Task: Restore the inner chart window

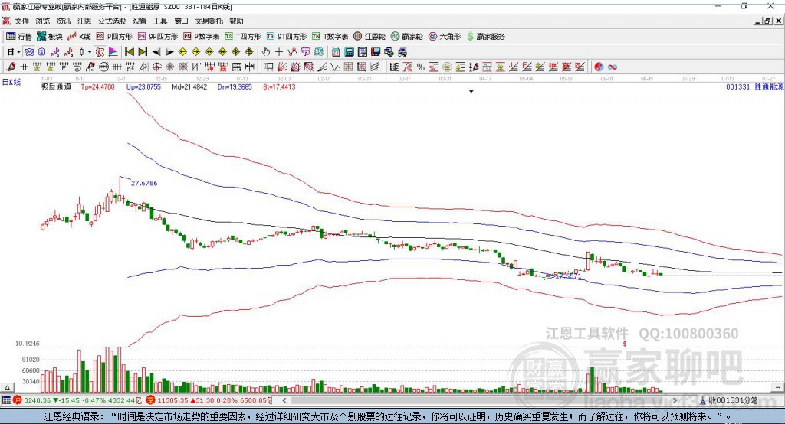Action: pos(767,21)
